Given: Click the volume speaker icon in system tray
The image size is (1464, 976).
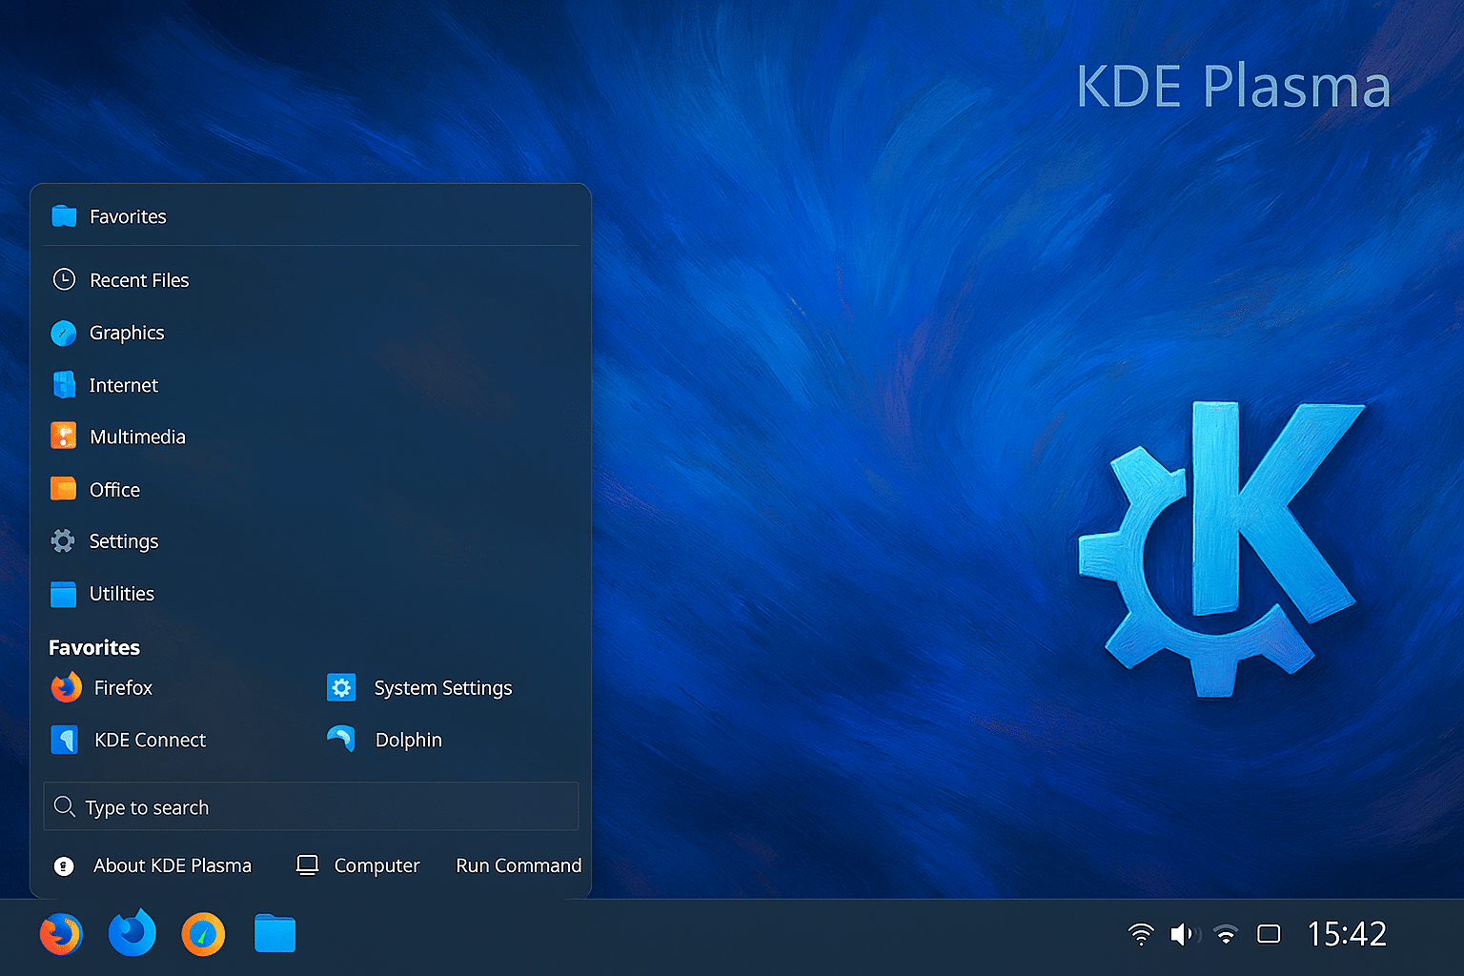Looking at the screenshot, I should 1184,934.
